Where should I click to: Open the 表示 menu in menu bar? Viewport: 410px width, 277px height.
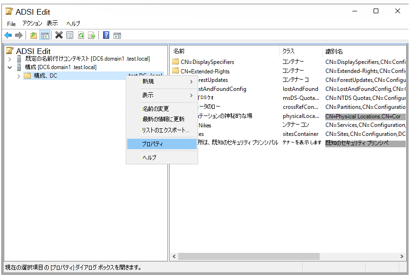(52, 23)
